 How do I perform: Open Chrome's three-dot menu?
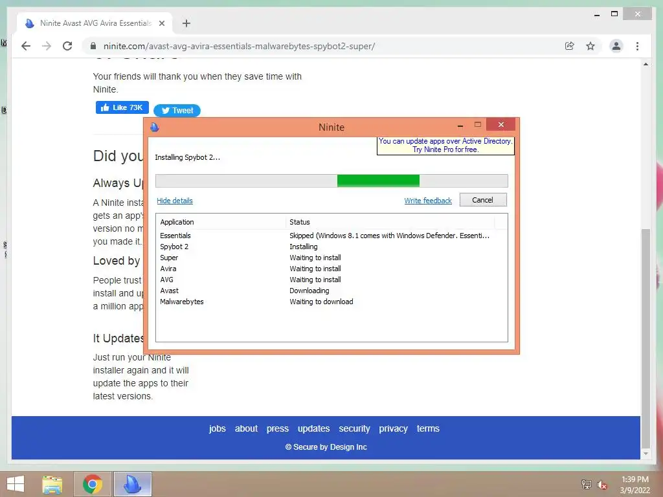pyautogui.click(x=637, y=46)
